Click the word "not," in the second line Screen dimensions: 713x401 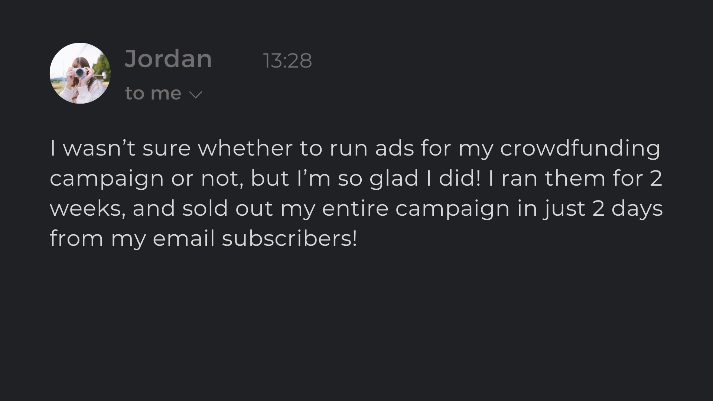[222, 178]
